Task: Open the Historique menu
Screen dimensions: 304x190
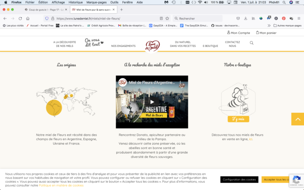Action: (x=75, y=2)
